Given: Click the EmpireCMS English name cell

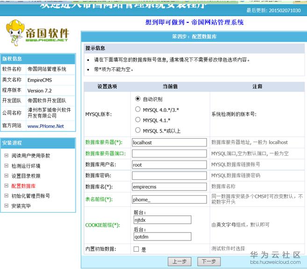Looking at the screenshot, I should click(x=50, y=80).
